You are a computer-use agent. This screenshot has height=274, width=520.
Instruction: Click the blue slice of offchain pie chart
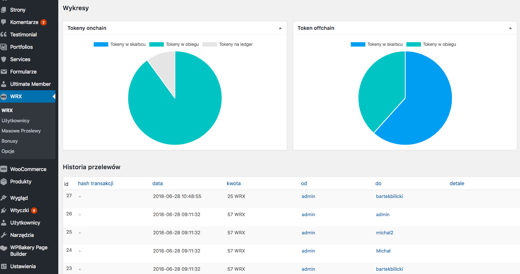coord(426,106)
